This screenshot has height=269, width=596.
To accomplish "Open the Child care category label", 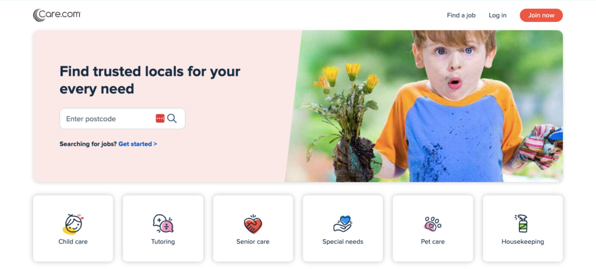I will [x=73, y=242].
